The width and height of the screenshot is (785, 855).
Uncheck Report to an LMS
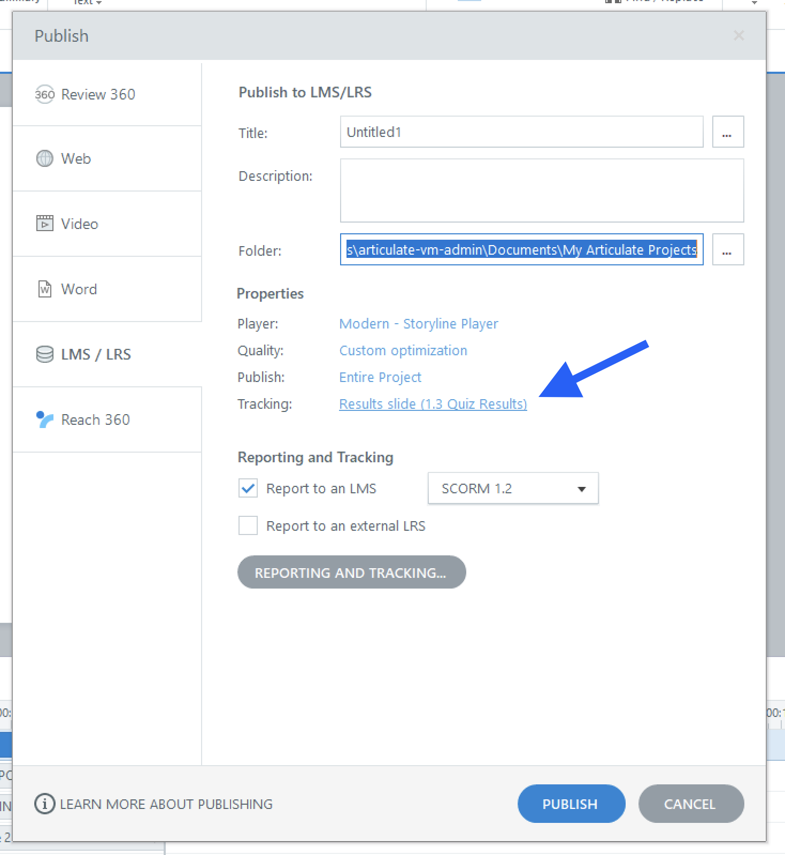248,488
